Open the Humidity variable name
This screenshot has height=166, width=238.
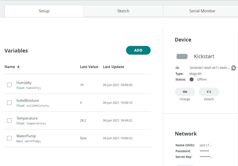24,83
